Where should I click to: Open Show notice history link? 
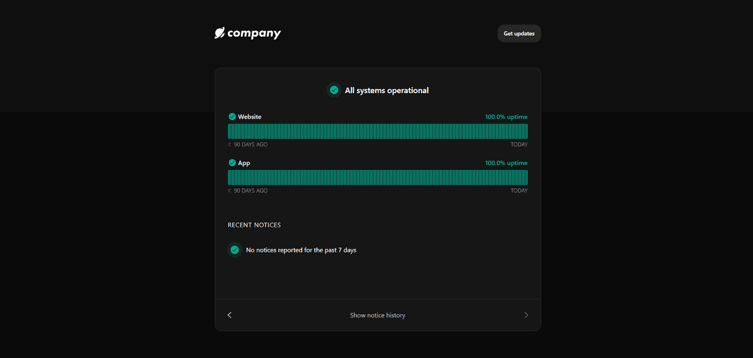coord(377,315)
